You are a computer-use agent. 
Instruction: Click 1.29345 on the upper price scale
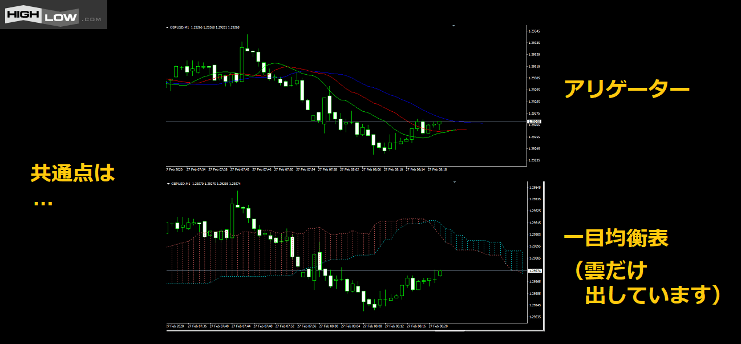(x=535, y=31)
